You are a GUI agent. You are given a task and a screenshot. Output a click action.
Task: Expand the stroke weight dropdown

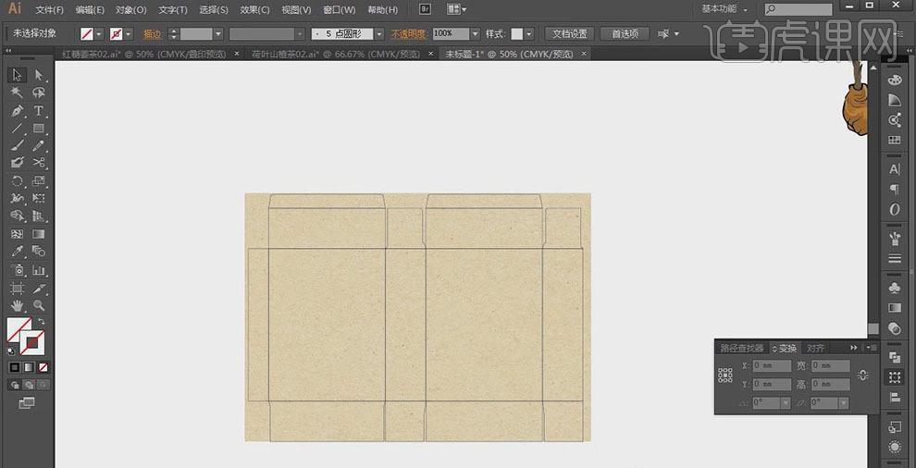[x=218, y=34]
